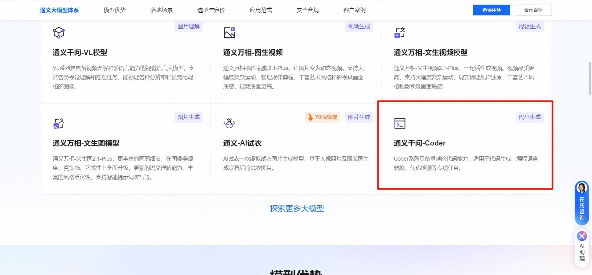Click the 代码生成 tag label
The image size is (592, 275).
point(529,117)
